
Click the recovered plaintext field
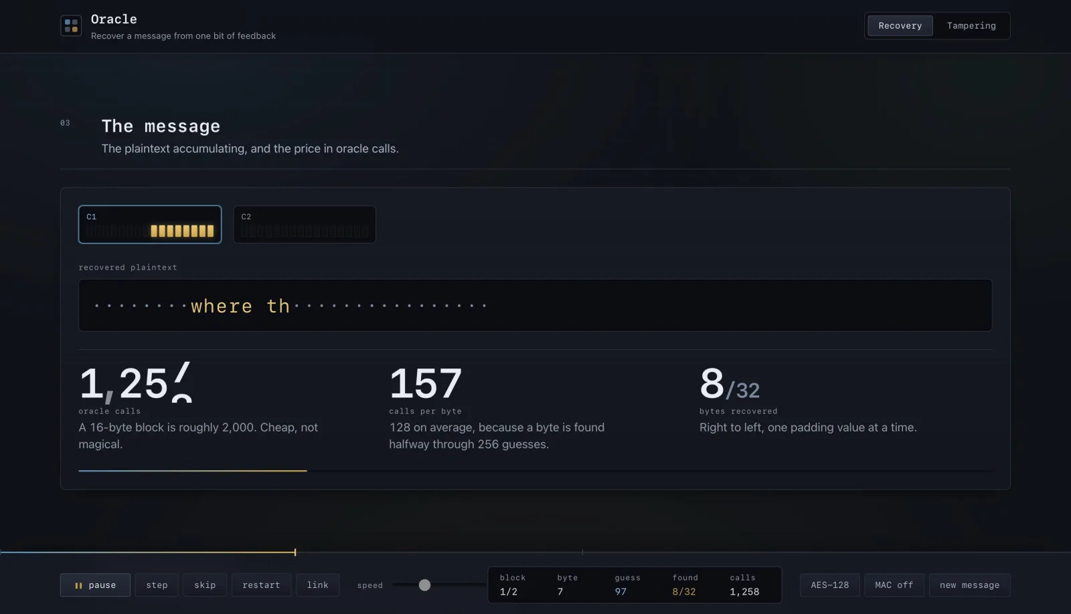[x=535, y=305]
